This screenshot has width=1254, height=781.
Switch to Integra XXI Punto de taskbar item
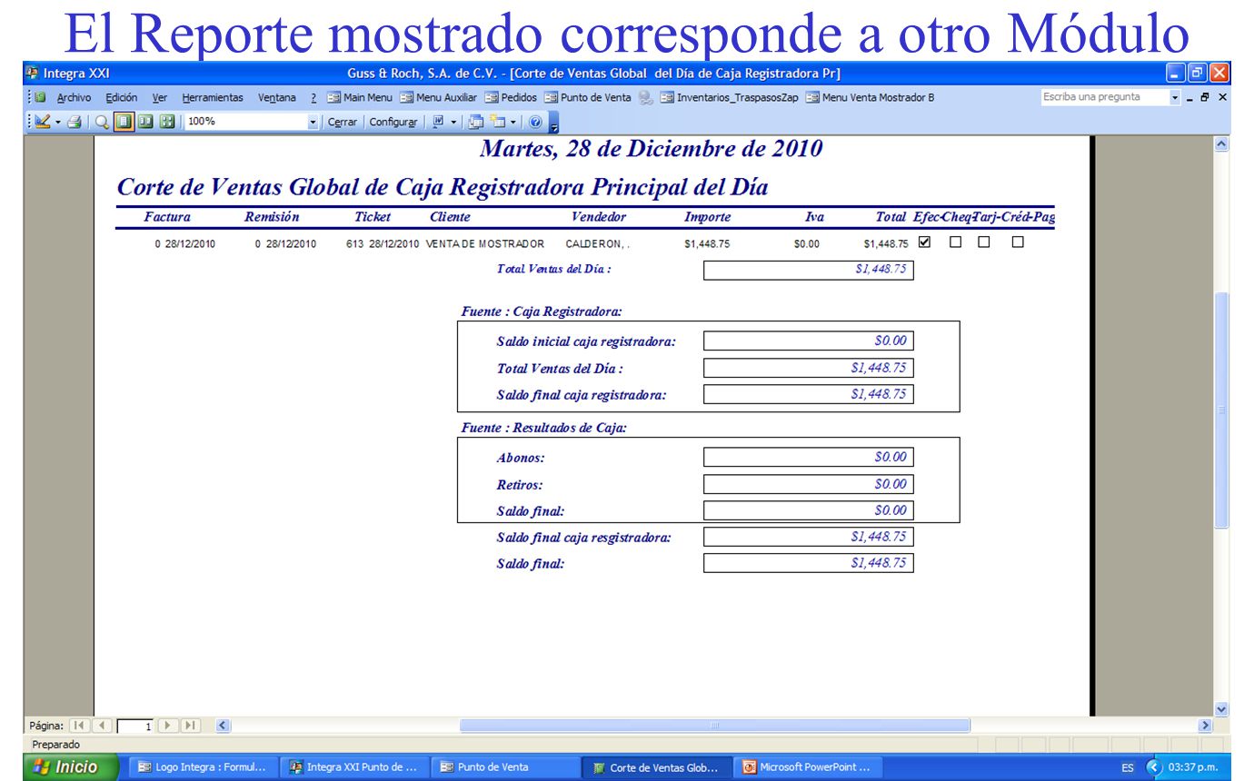353,767
